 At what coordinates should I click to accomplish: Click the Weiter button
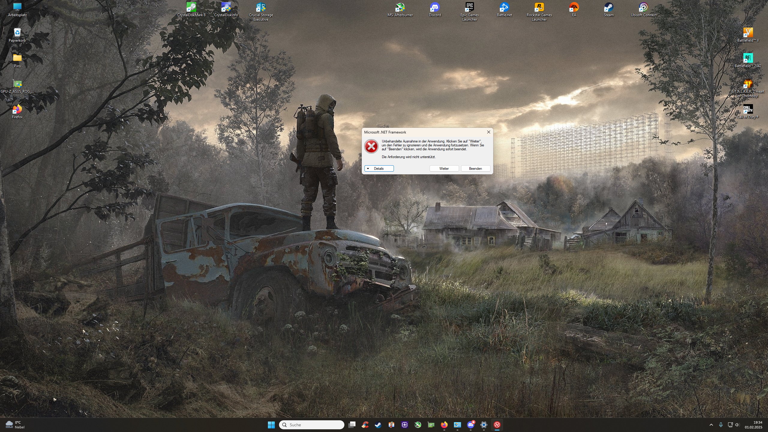tap(444, 169)
